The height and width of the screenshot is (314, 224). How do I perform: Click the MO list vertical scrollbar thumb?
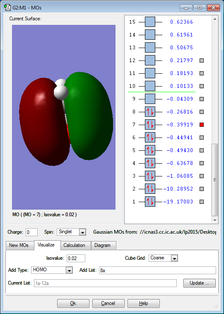[x=215, y=180]
